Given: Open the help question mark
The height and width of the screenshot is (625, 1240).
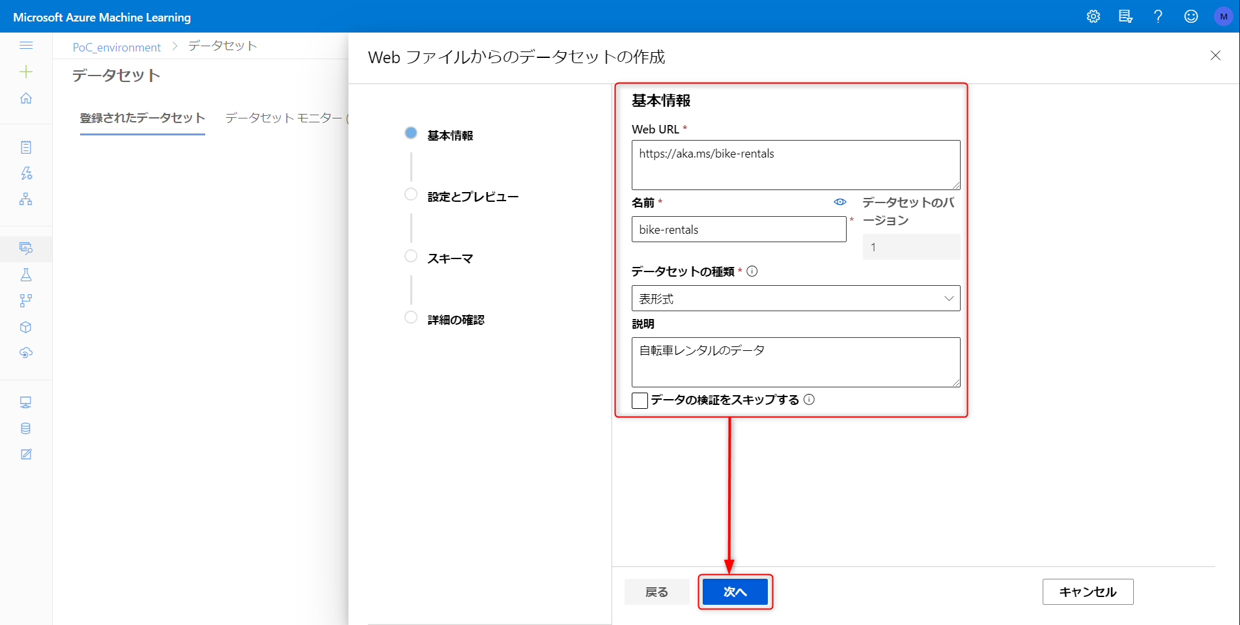Looking at the screenshot, I should point(1158,17).
